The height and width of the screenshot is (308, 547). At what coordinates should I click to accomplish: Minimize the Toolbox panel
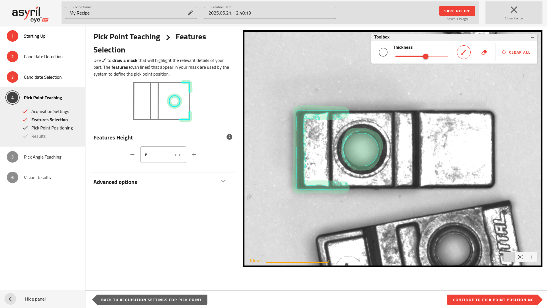(532, 37)
